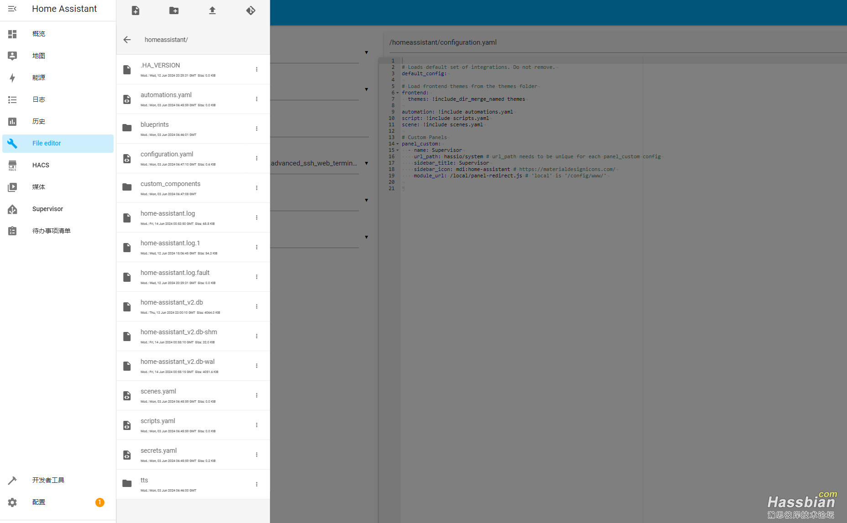847x523 pixels.
Task: Open 历史 history in sidebar
Action: tap(58, 121)
